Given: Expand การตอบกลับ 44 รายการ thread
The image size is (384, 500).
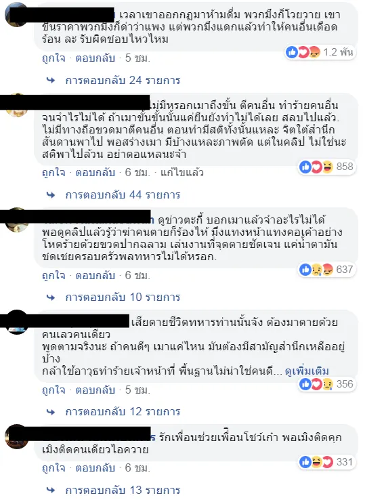Looking at the screenshot, I should 123,195.
